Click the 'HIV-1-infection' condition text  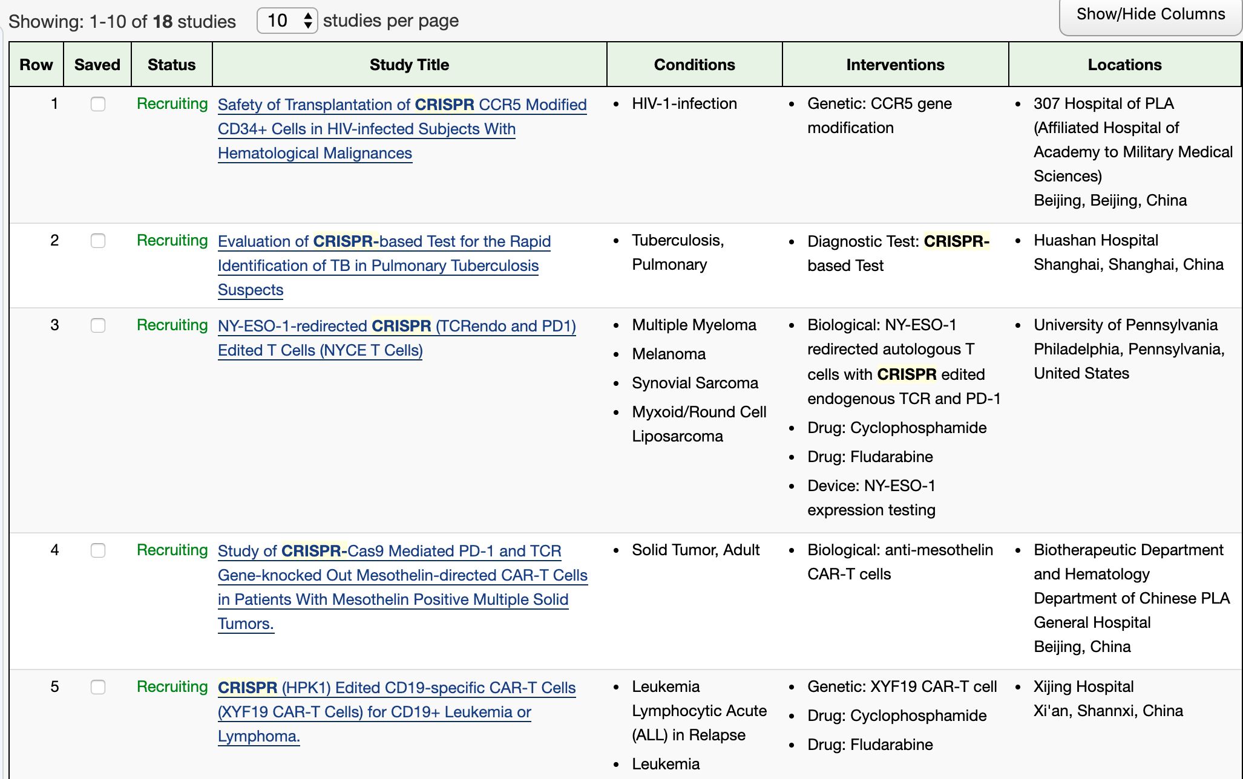tap(684, 103)
